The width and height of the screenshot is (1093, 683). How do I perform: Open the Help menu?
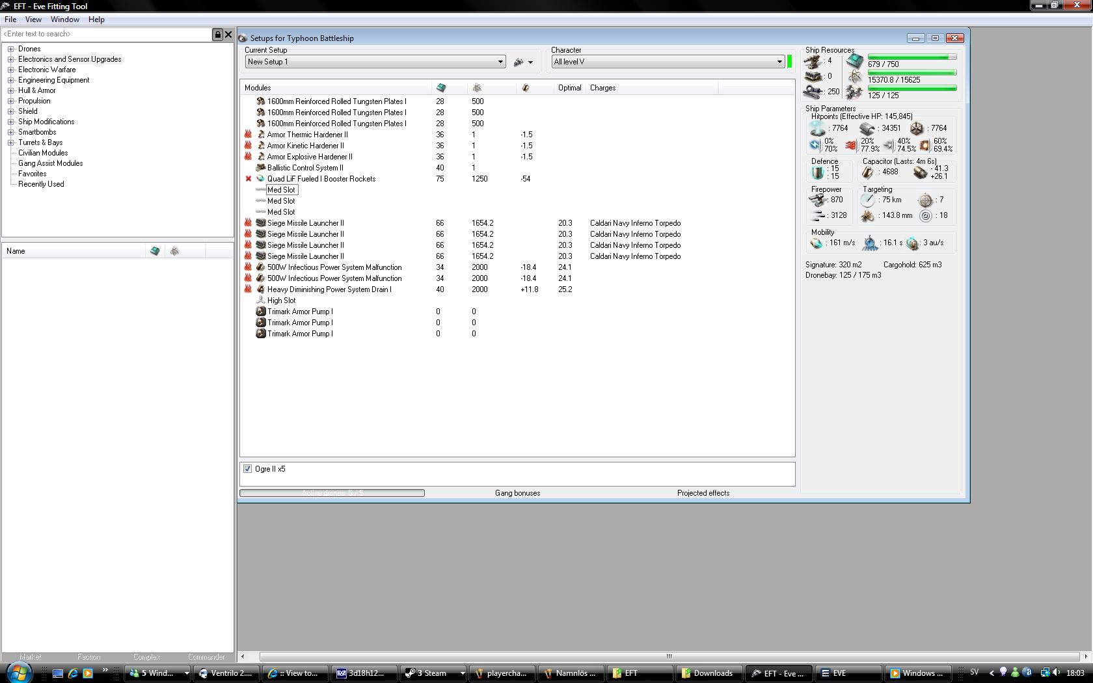[96, 20]
